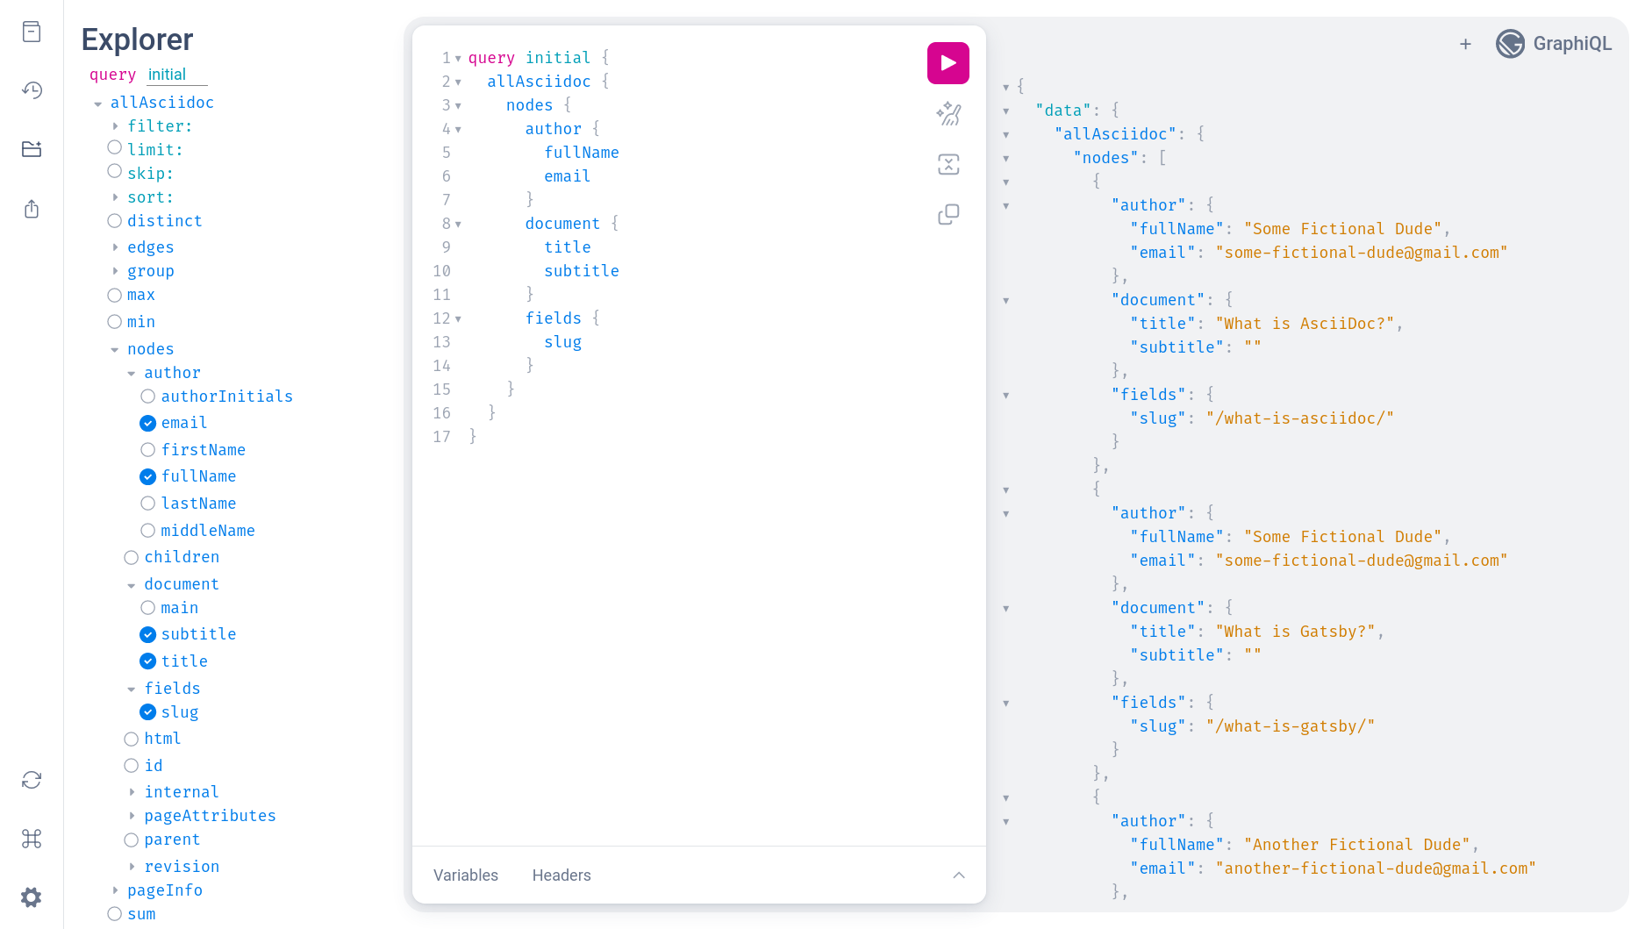Screen dimensions: 1645x929
Task: Click the Prettify query icon
Action: [x=948, y=114]
